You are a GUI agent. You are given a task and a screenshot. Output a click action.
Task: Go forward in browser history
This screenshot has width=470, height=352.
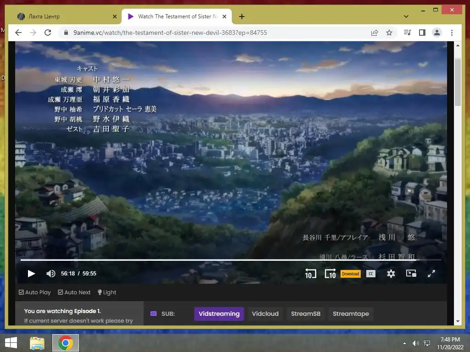pos(33,33)
